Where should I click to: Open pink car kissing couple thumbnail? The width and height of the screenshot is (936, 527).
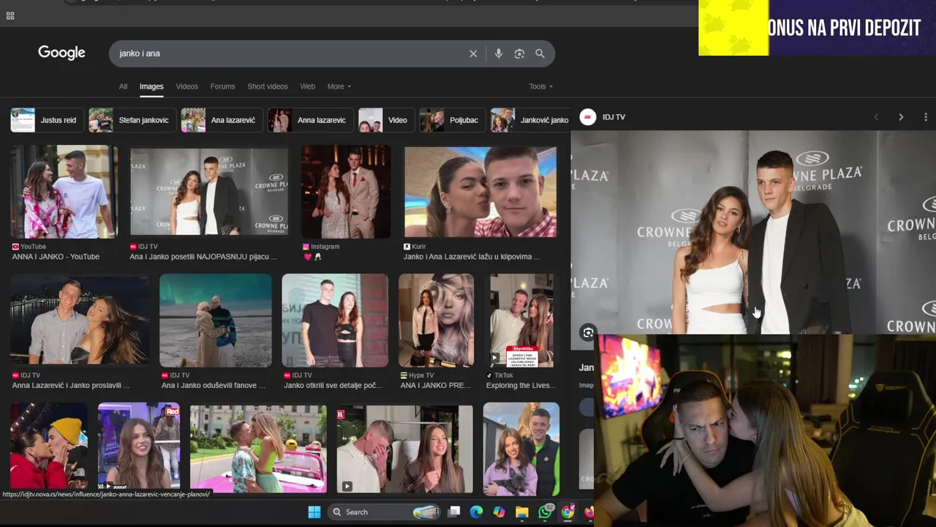coord(258,448)
